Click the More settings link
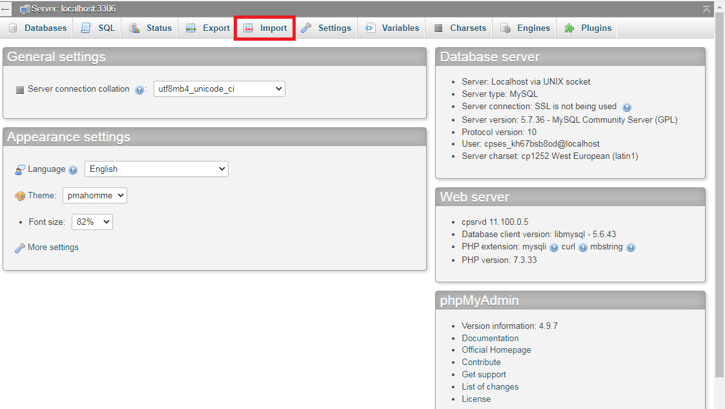 click(x=53, y=247)
